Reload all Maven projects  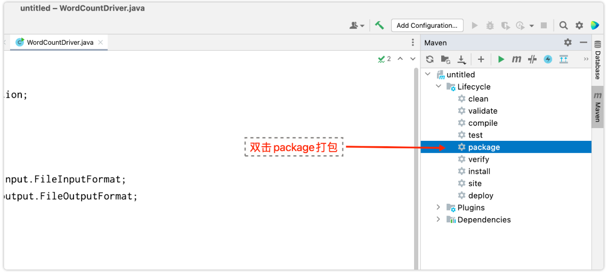pos(430,59)
